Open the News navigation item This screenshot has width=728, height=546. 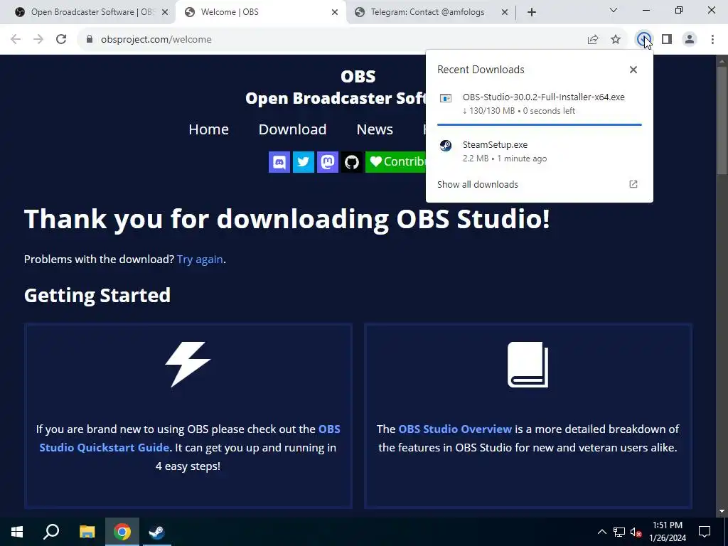(375, 129)
